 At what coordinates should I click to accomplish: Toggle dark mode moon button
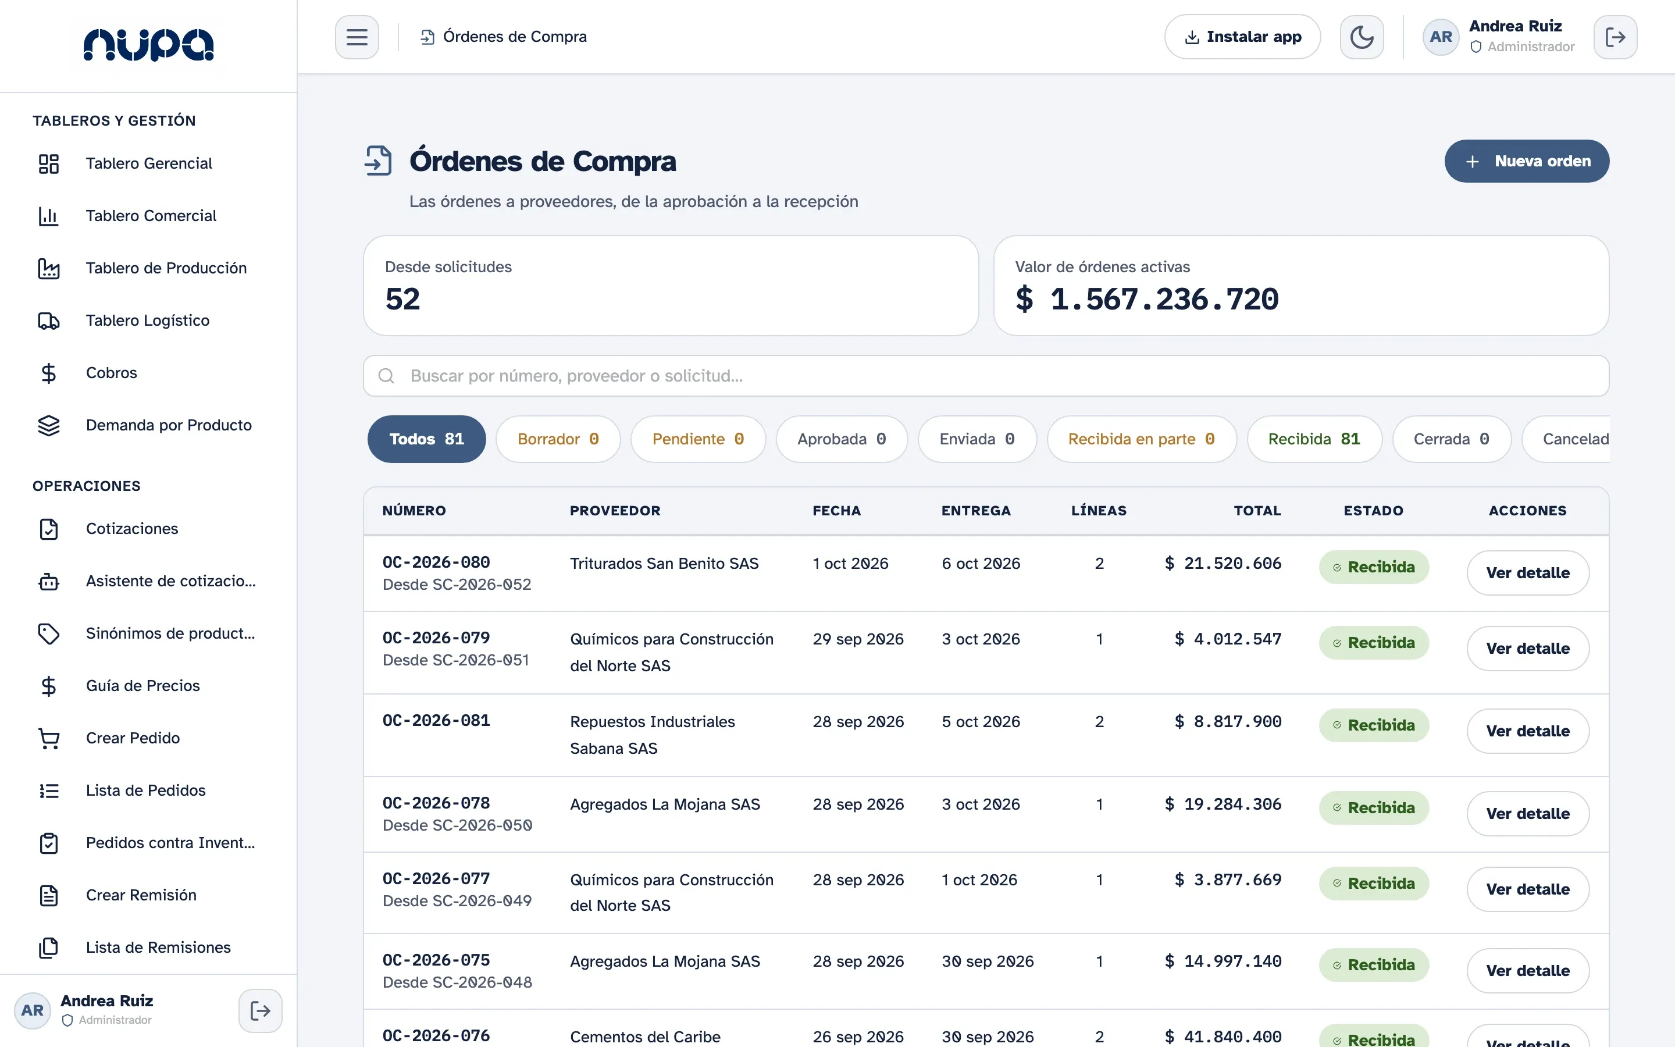pyautogui.click(x=1362, y=37)
